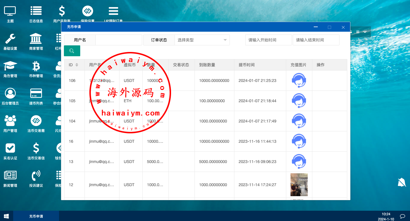
Task: Click the muted notification bell icon
Action: click(402, 182)
